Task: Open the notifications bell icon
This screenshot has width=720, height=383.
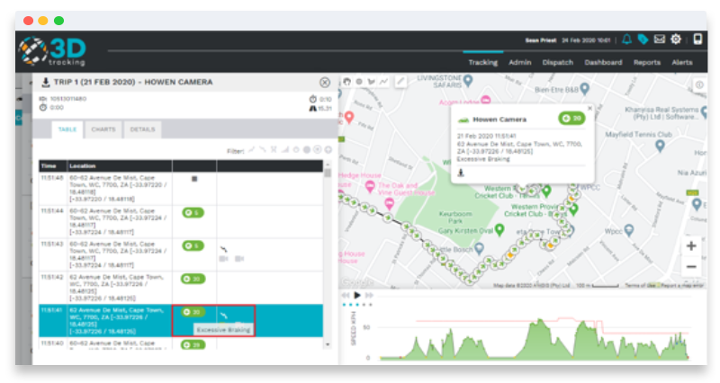Action: pyautogui.click(x=627, y=40)
